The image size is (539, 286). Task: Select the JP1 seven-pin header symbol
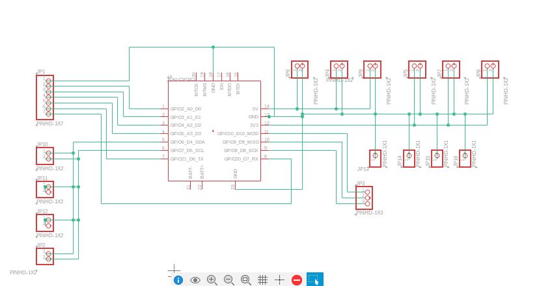tap(45, 97)
